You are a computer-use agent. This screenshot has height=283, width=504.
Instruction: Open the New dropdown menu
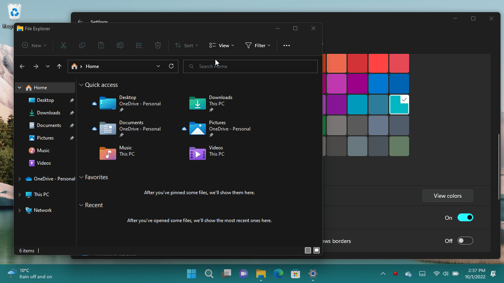[x=34, y=45]
